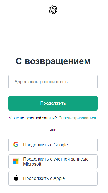Click the или divider label
108x193 pixels.
53,130
